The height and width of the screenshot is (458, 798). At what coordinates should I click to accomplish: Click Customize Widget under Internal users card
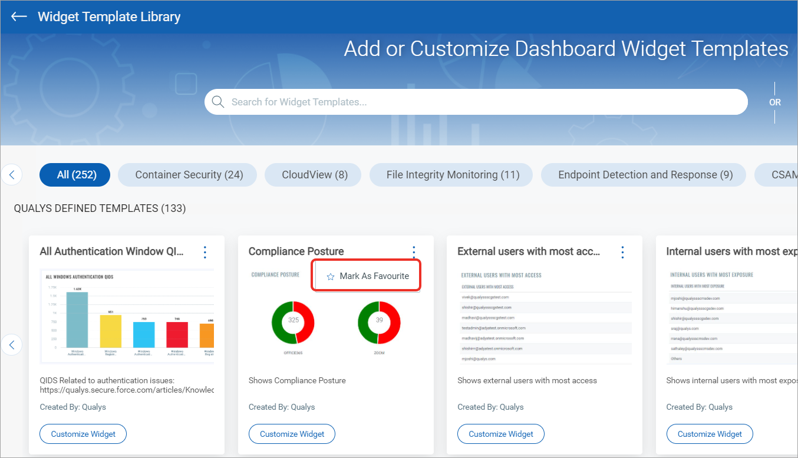[x=710, y=434]
